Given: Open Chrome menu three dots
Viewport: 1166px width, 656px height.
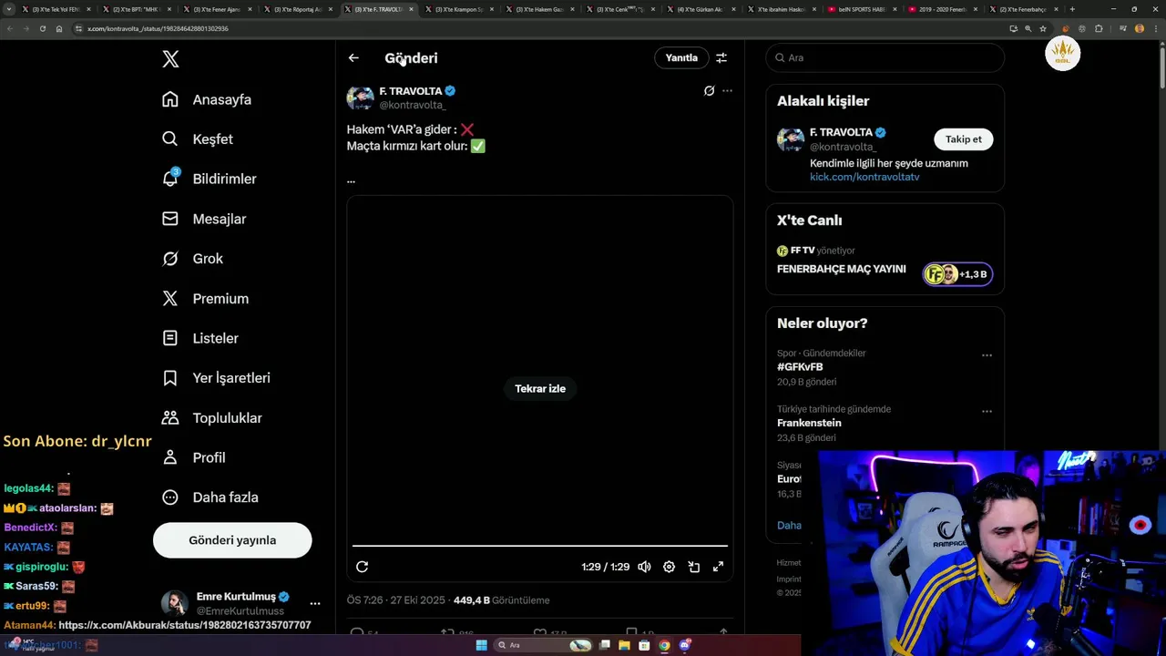Looking at the screenshot, I should (x=1156, y=28).
